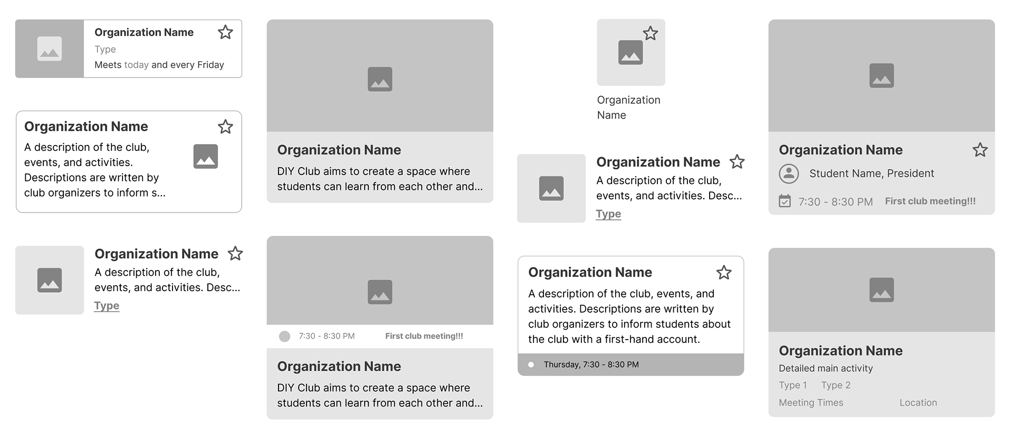Viewport: 1013px width, 433px height.
Task: Open the large image on the Student Name, President card
Action: tap(882, 75)
